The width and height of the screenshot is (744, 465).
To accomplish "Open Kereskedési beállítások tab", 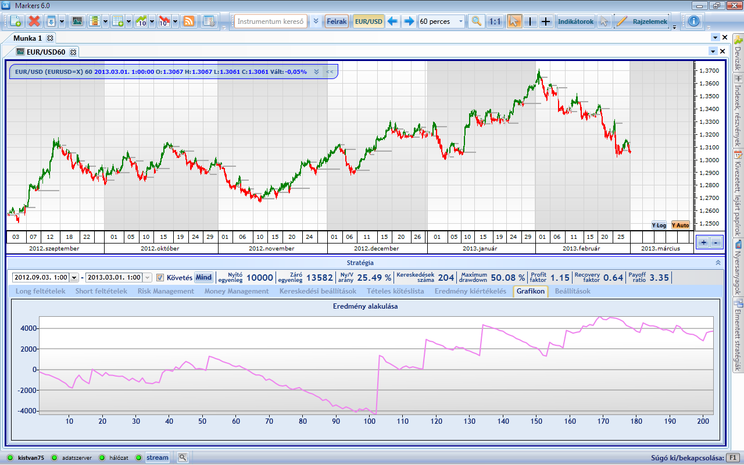I will 318,291.
